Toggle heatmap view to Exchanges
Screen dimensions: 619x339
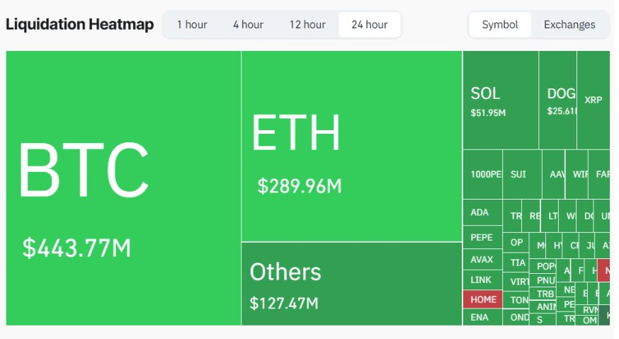tap(569, 25)
